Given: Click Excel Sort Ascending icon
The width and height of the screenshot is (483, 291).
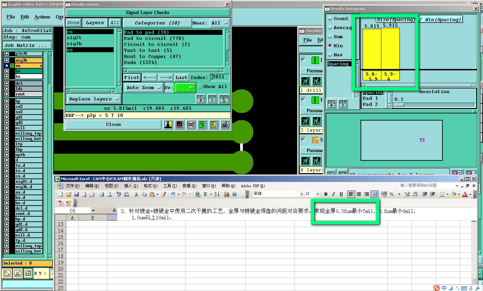Looking at the screenshot, I should click(x=217, y=194).
